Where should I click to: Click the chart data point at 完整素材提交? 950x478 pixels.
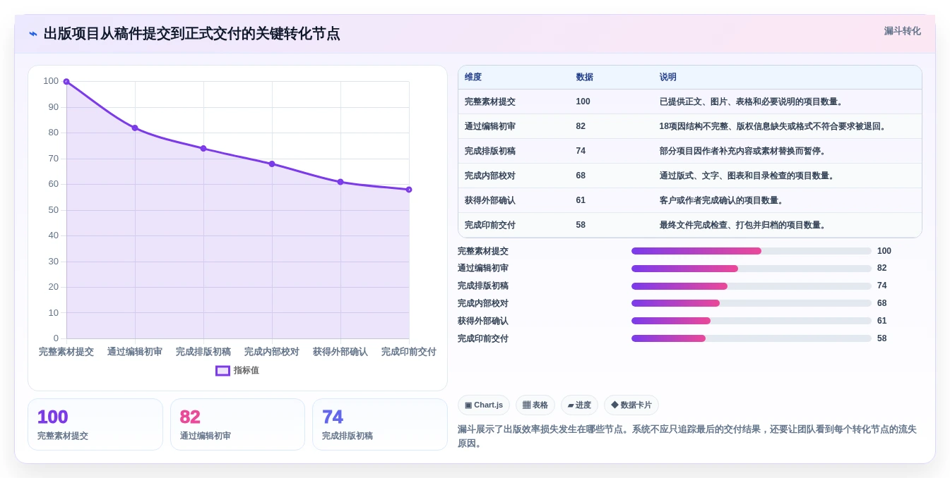66,82
